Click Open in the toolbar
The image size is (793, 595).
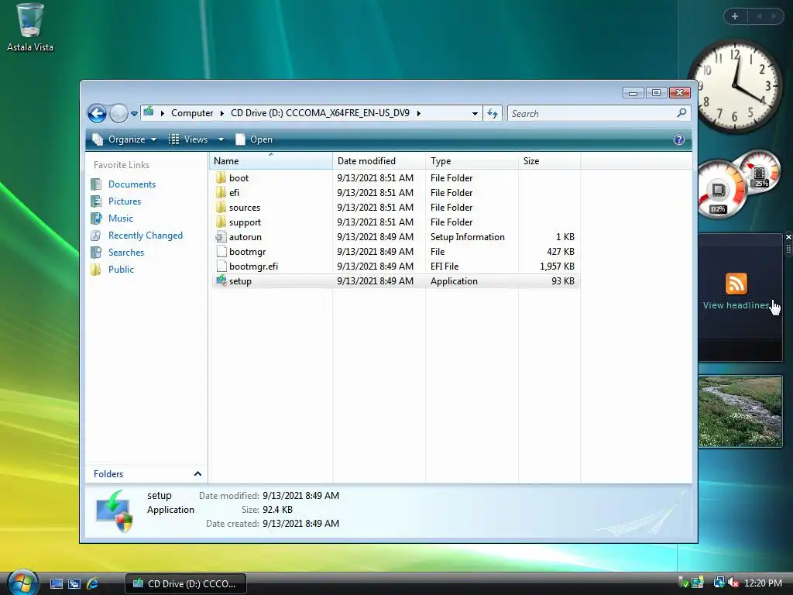click(254, 139)
